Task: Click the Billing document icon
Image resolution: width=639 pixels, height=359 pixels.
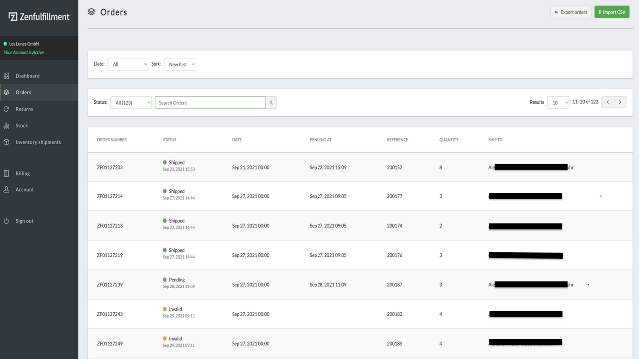Action: (x=6, y=173)
